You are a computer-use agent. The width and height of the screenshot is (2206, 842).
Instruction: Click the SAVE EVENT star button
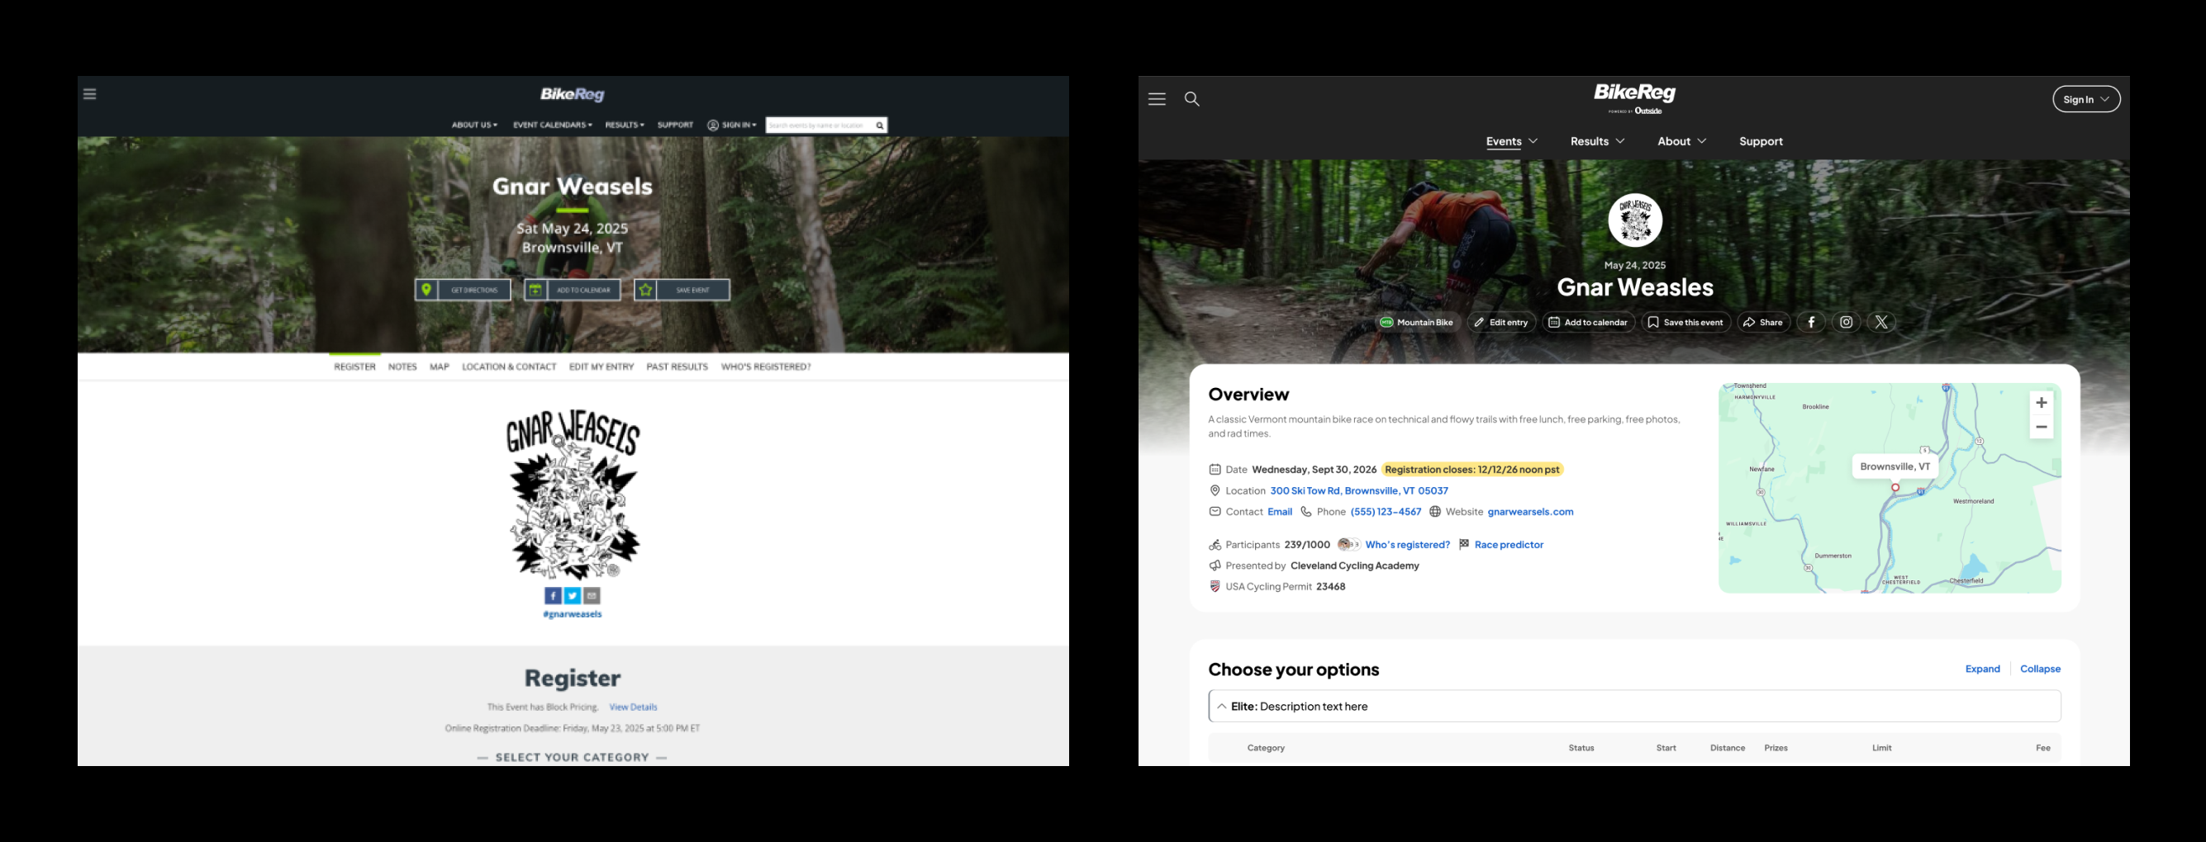tap(682, 290)
